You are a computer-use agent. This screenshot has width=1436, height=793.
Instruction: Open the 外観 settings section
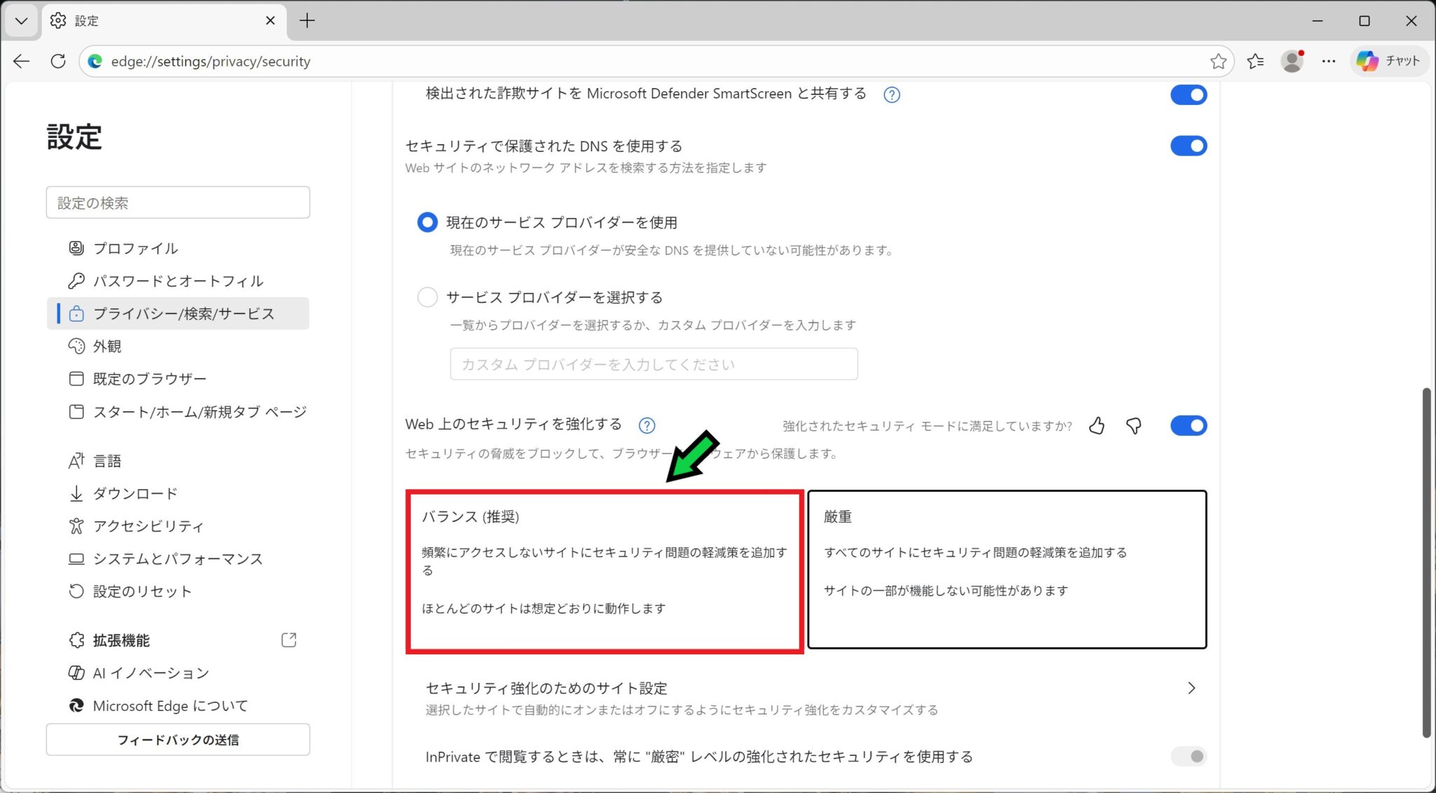point(107,346)
